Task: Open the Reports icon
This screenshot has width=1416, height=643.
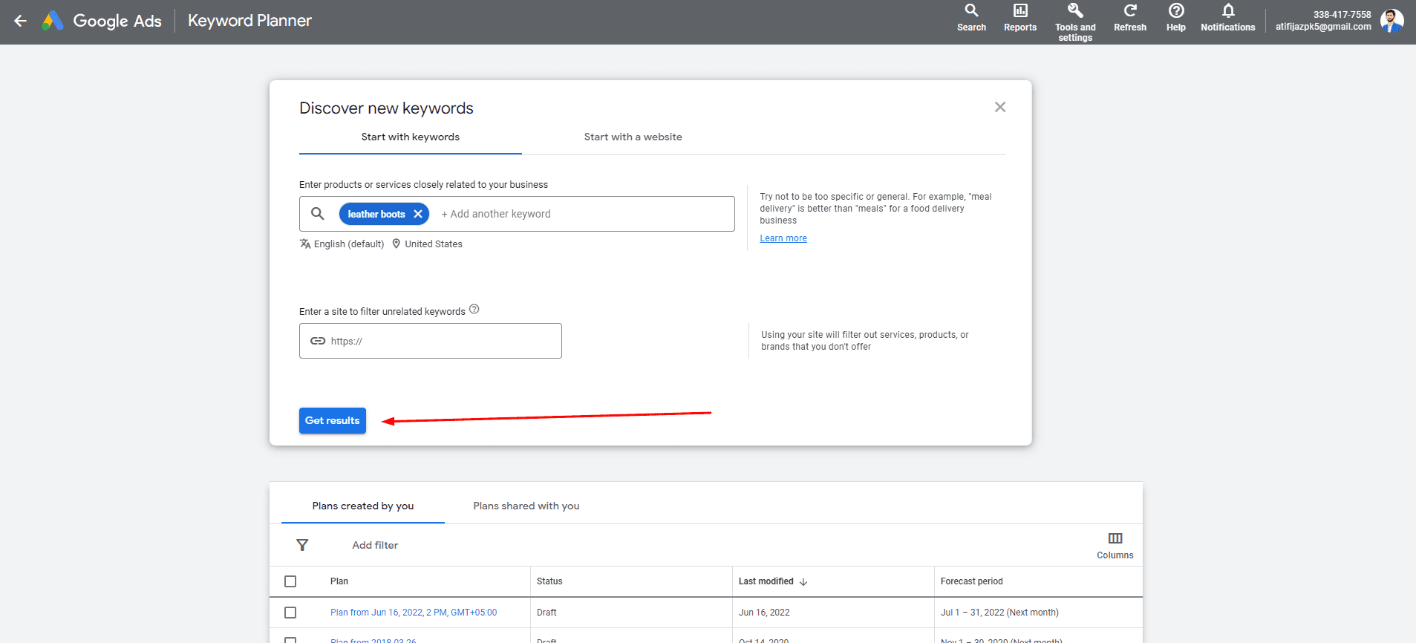Action: coord(1020,11)
